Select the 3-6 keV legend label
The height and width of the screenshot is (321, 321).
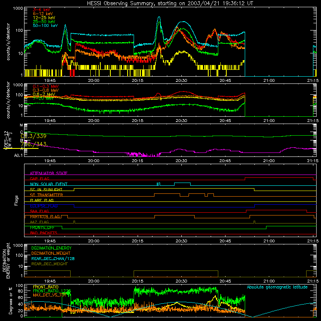click(41, 10)
